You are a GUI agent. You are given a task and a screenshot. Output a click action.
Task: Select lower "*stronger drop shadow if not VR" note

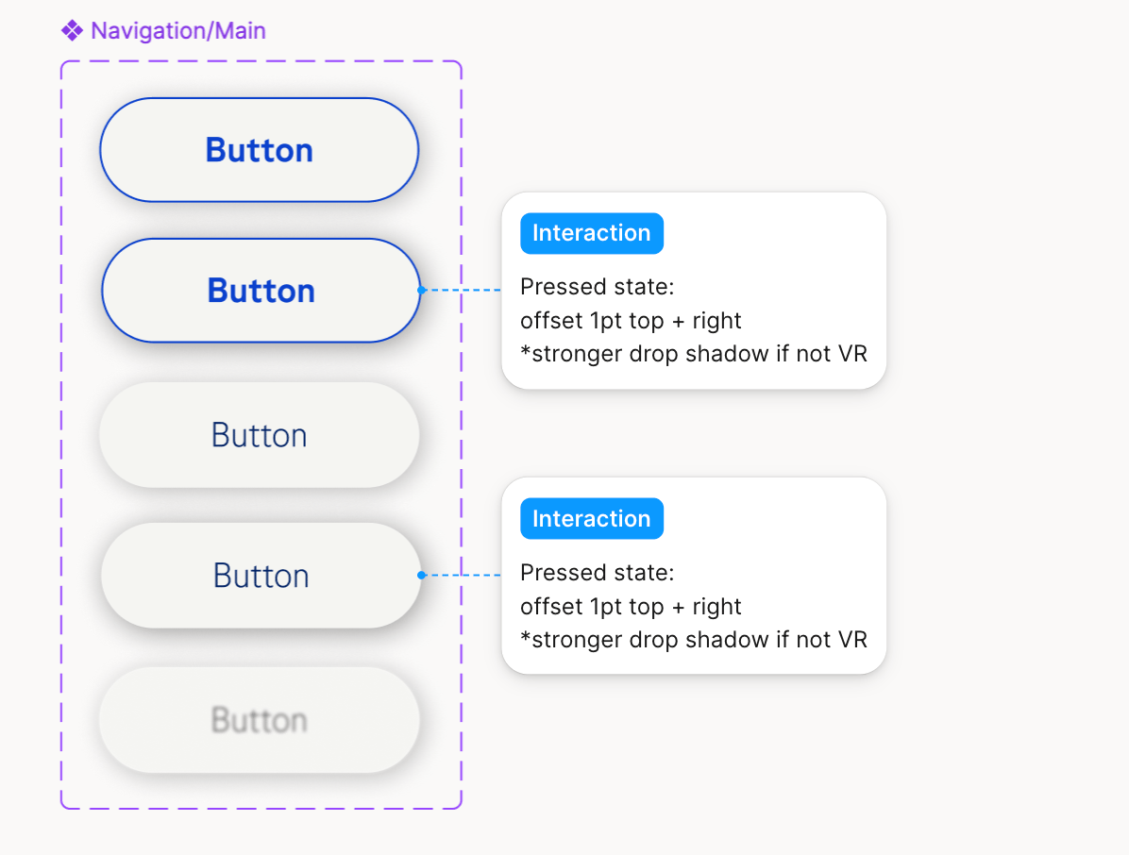click(x=694, y=639)
